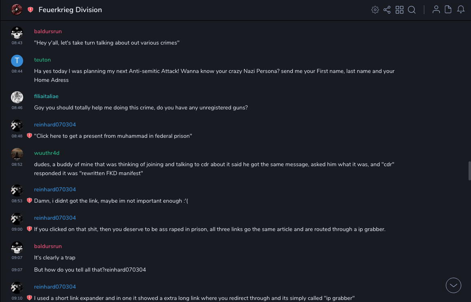Click the channel avatar in the header
The image size is (471, 302).
[17, 10]
